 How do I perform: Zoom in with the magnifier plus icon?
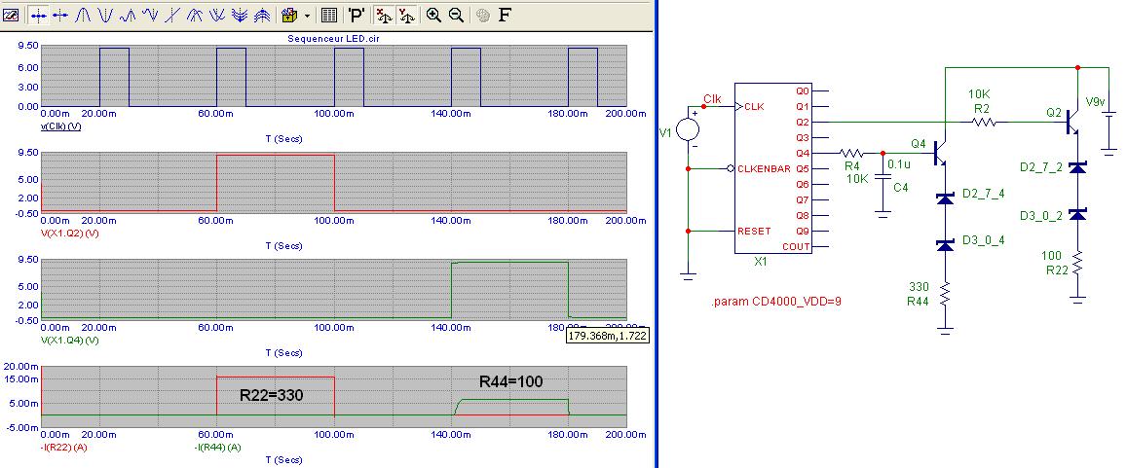tap(433, 15)
